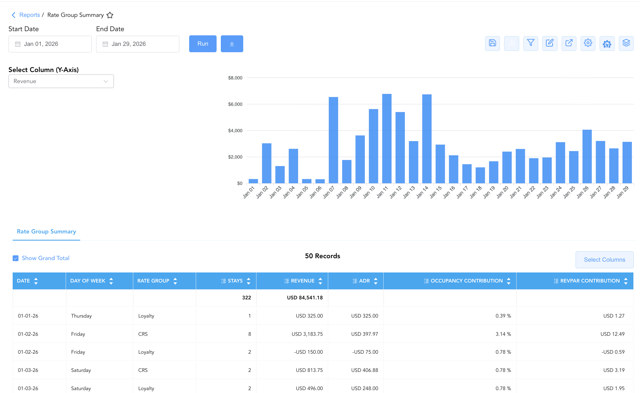This screenshot has height=393, width=640.
Task: Sort by ADR column arrows
Action: (x=376, y=281)
